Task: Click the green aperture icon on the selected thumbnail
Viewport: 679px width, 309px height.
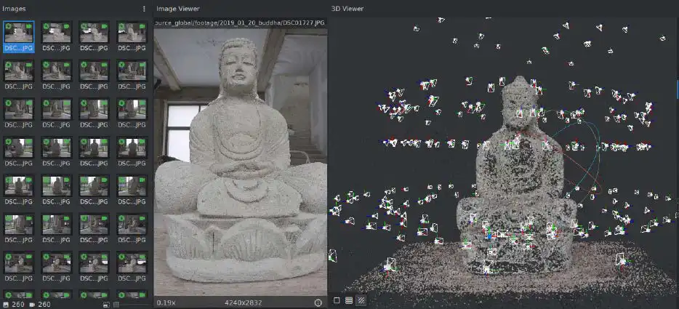Action: pyautogui.click(x=8, y=26)
